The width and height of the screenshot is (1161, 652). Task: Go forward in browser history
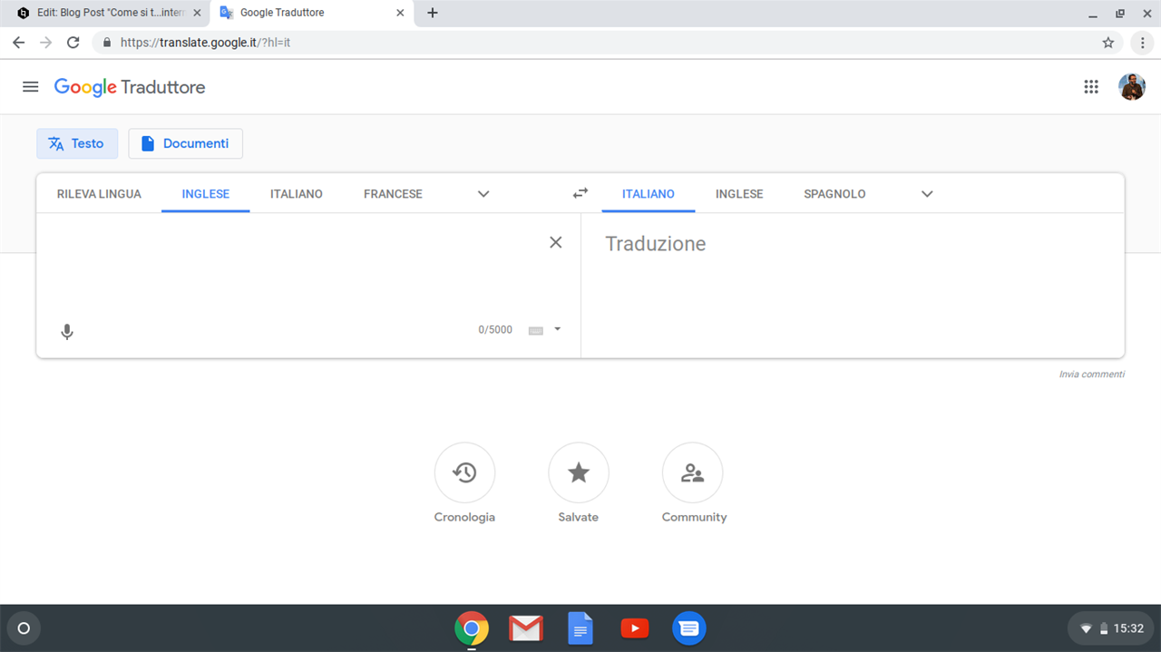(46, 43)
